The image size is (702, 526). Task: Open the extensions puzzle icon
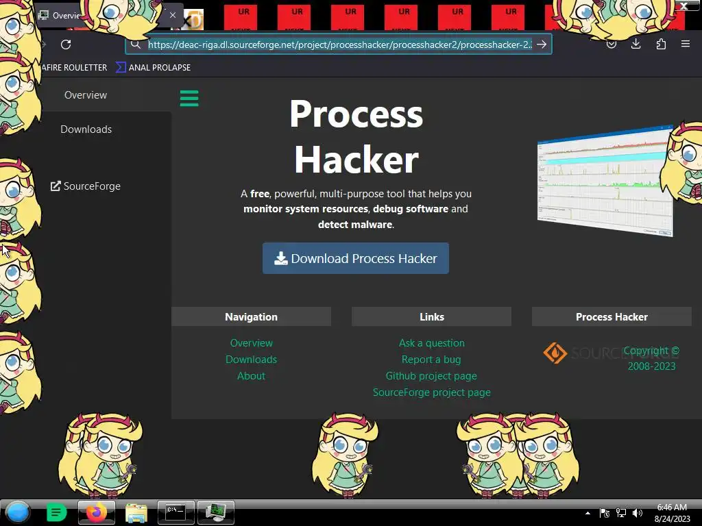click(x=661, y=44)
